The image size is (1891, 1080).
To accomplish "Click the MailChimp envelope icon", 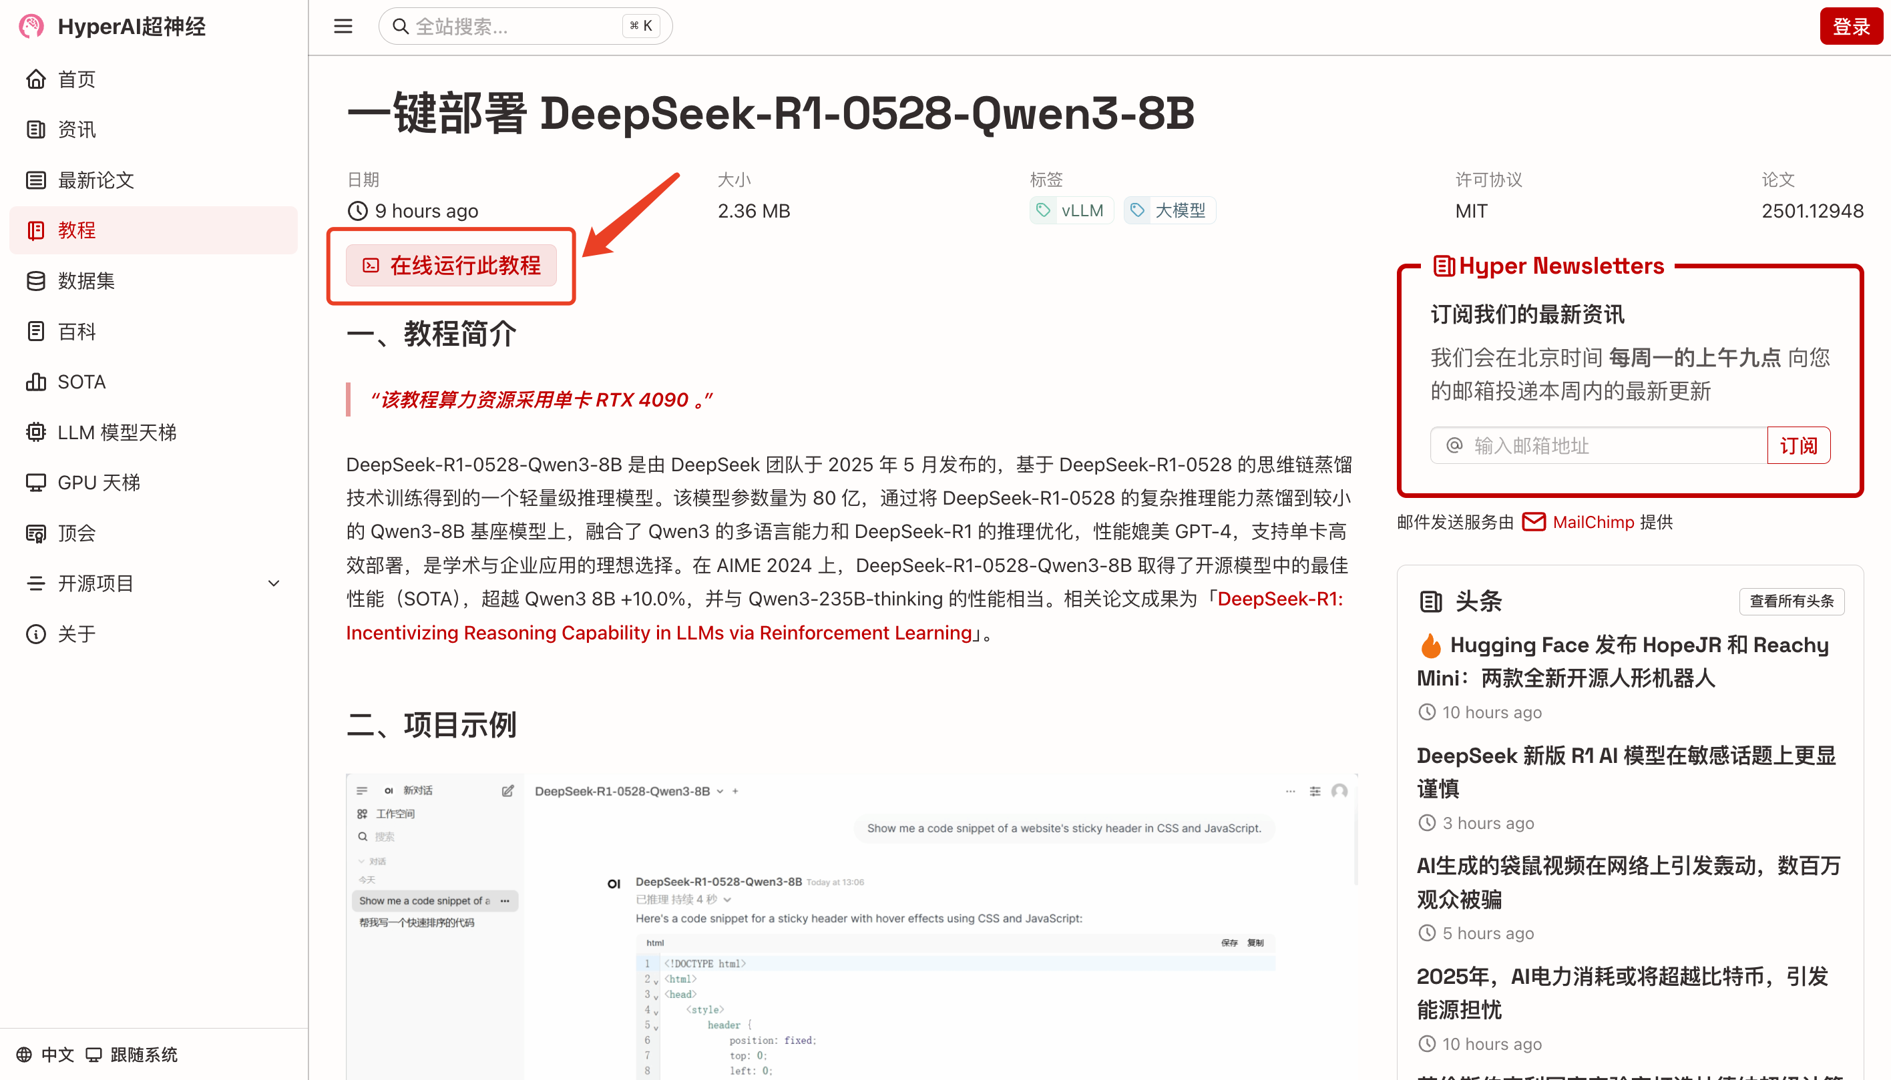I will tap(1533, 521).
